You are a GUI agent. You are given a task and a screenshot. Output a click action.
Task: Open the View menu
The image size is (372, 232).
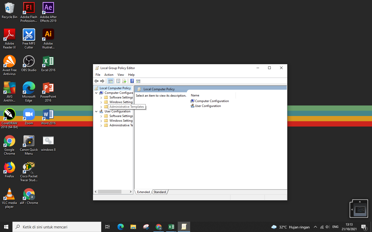pos(121,75)
